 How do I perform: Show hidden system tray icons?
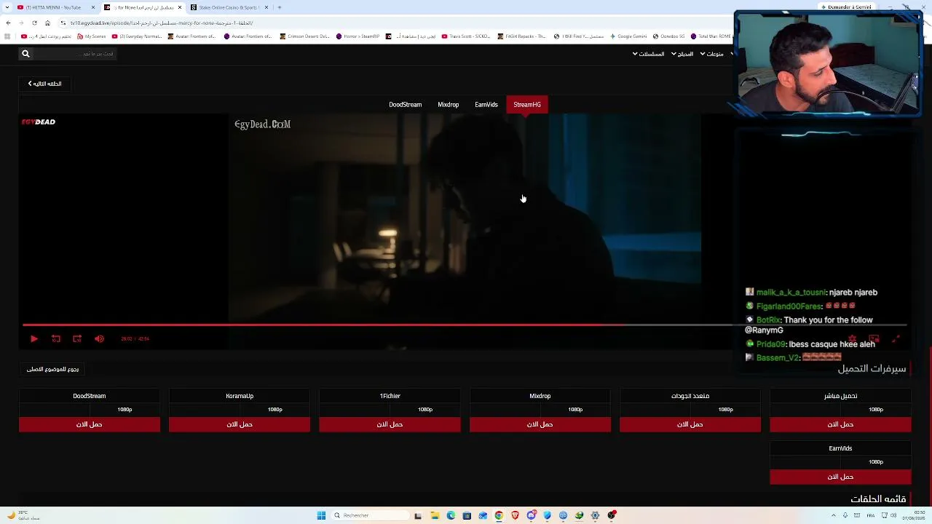834,515
